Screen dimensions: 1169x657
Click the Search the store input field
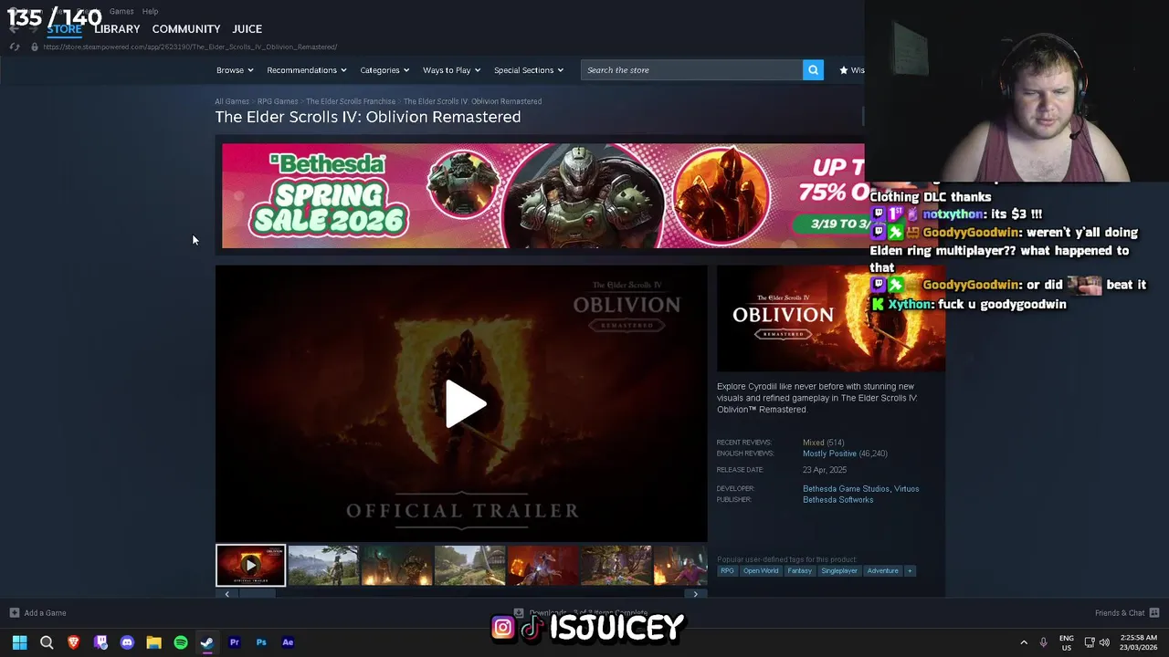pyautogui.click(x=691, y=70)
